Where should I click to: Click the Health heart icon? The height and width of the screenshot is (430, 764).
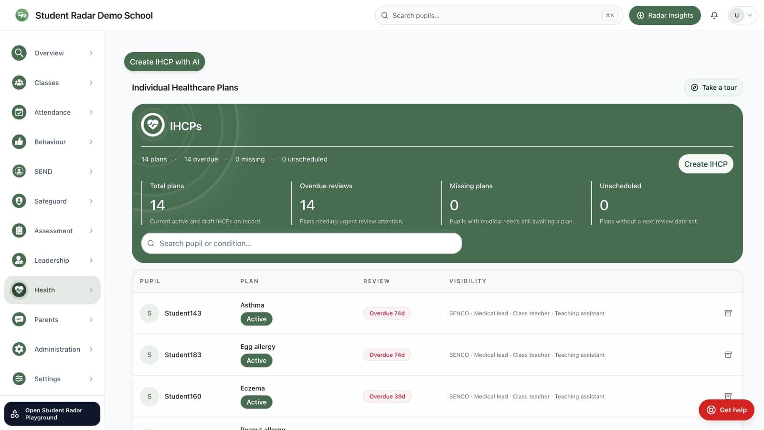[19, 290]
